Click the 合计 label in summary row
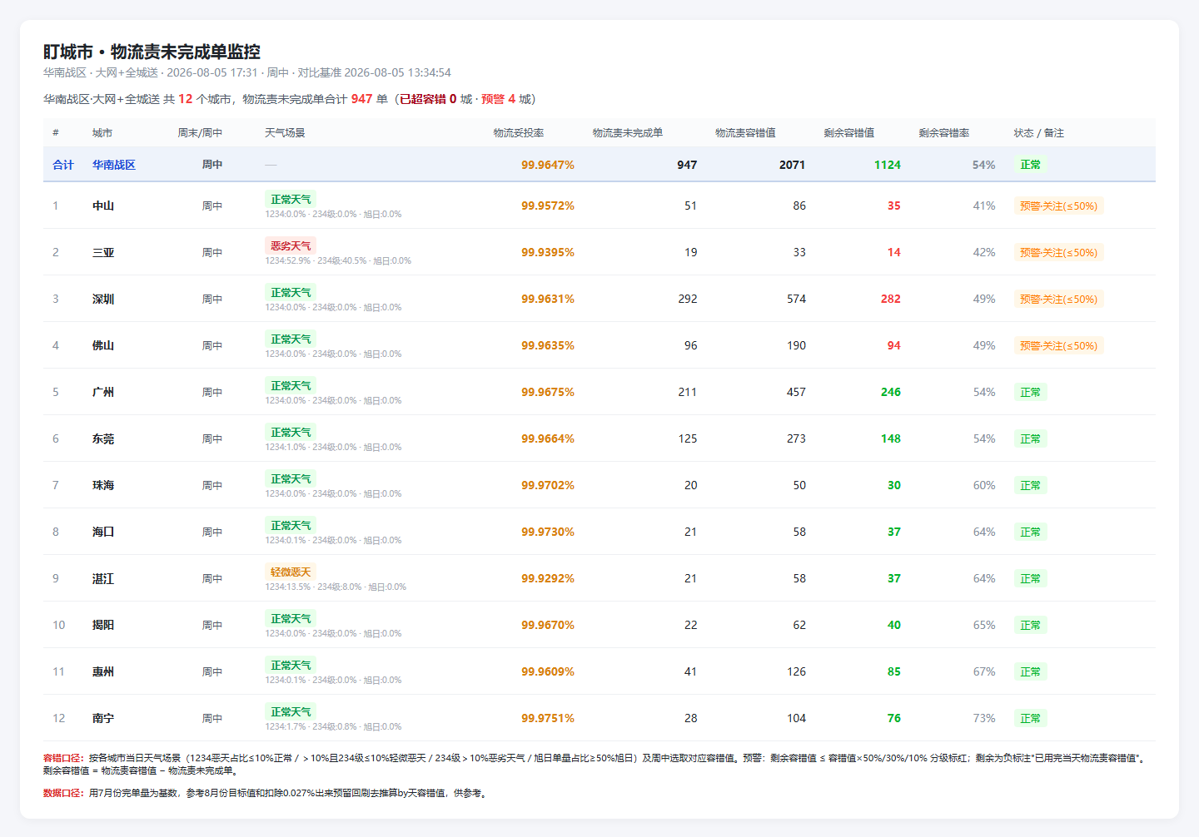This screenshot has width=1199, height=837. [x=63, y=165]
